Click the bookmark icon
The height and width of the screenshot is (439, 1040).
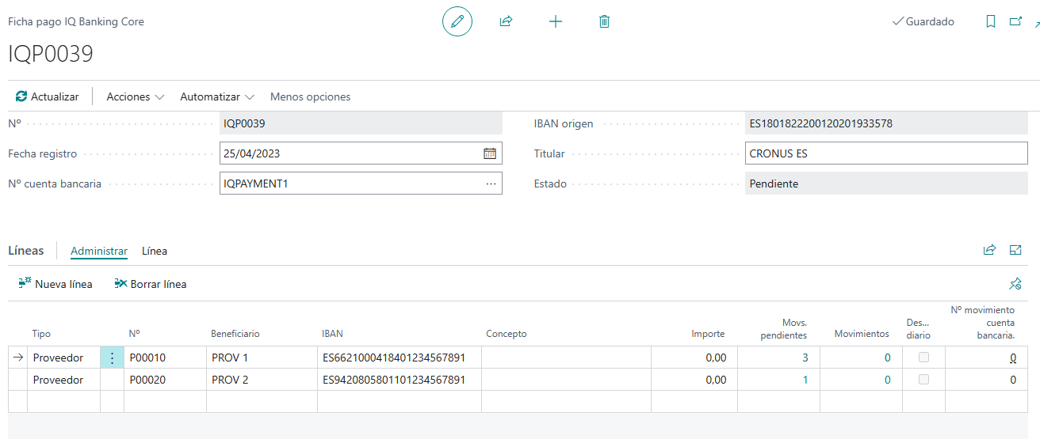[991, 22]
